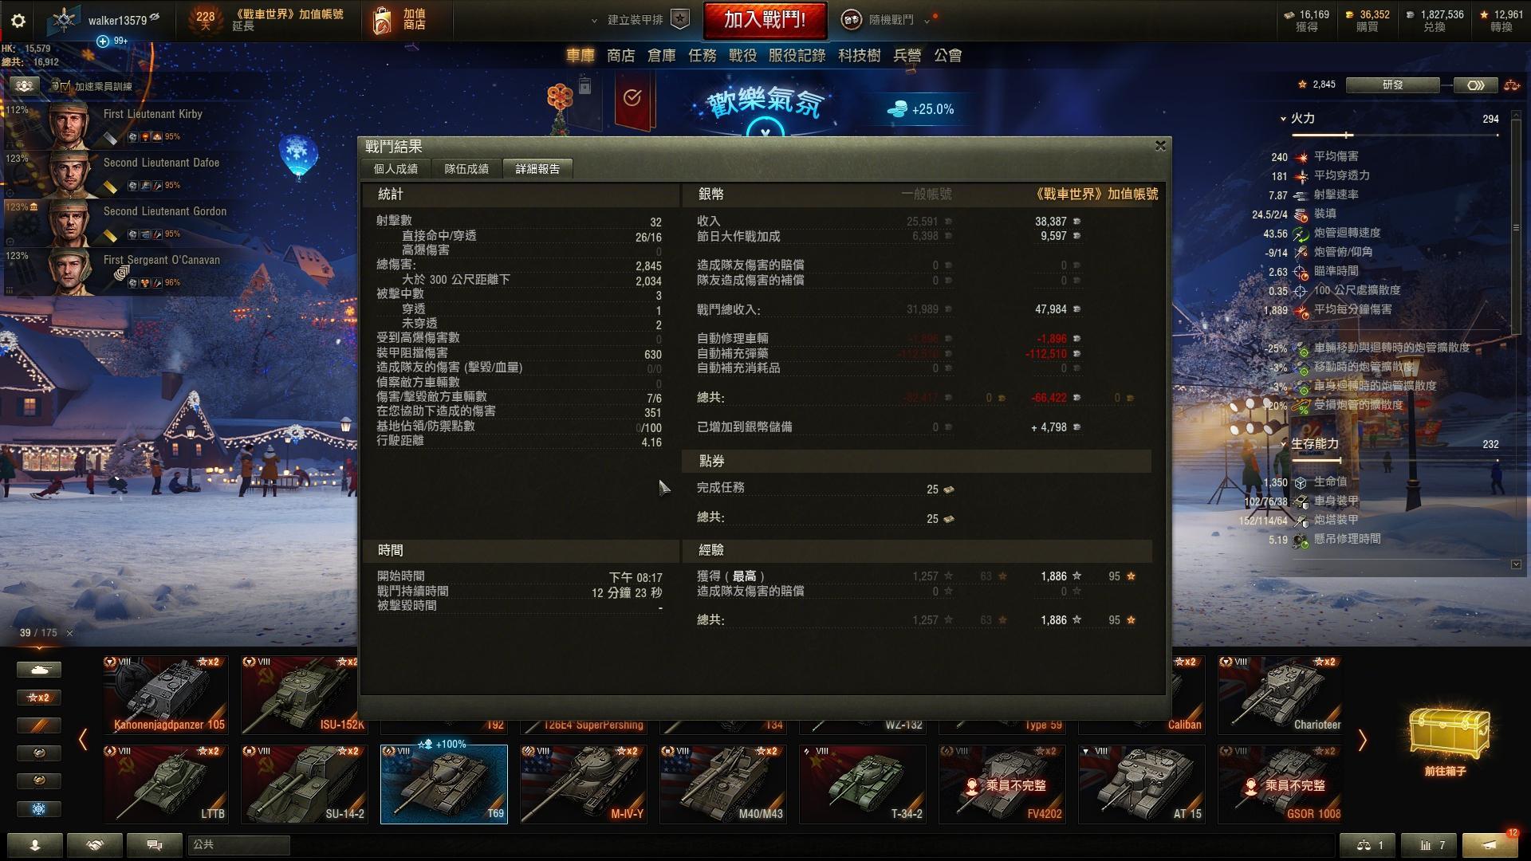Screen dimensions: 1531x861
Task: Collapse the 生存能力 survivability section
Action: 1283,444
